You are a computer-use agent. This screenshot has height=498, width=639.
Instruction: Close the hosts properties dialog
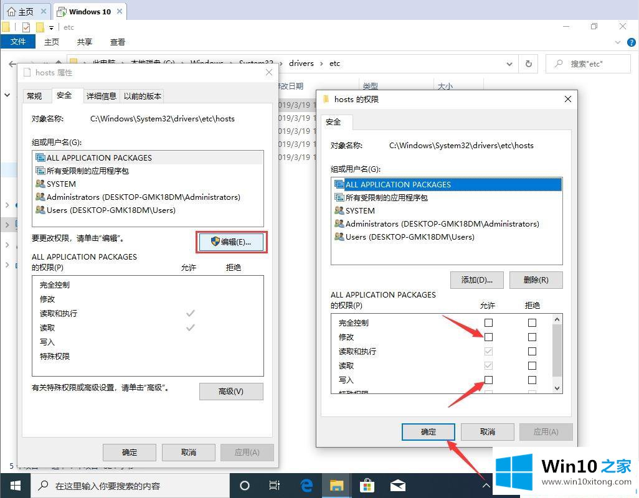click(x=269, y=72)
